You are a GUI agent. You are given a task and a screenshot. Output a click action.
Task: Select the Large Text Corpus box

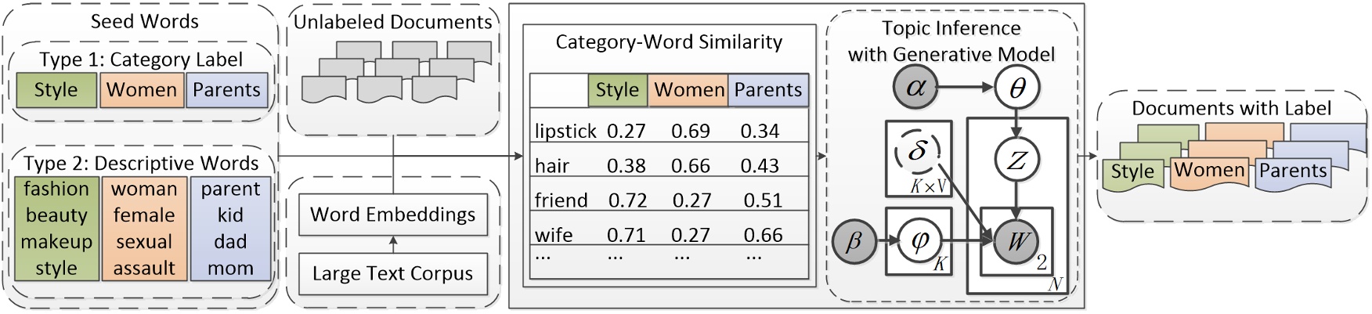coord(392,273)
